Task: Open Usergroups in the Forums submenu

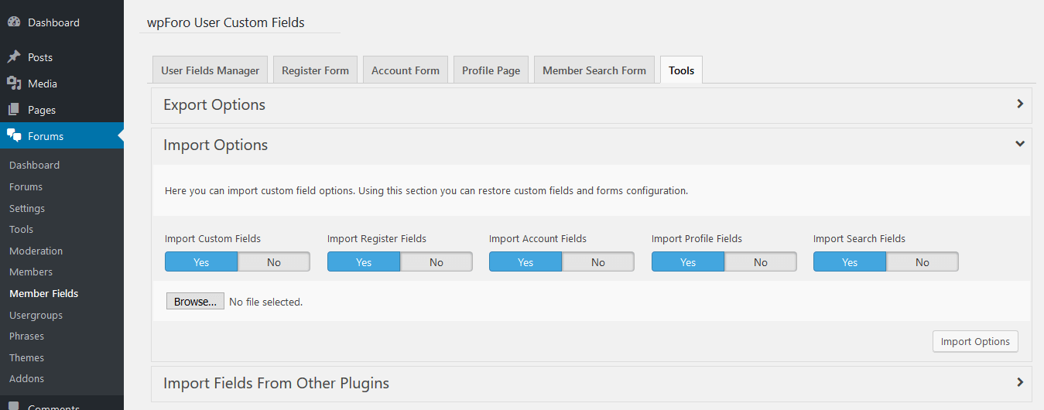Action: (36, 315)
